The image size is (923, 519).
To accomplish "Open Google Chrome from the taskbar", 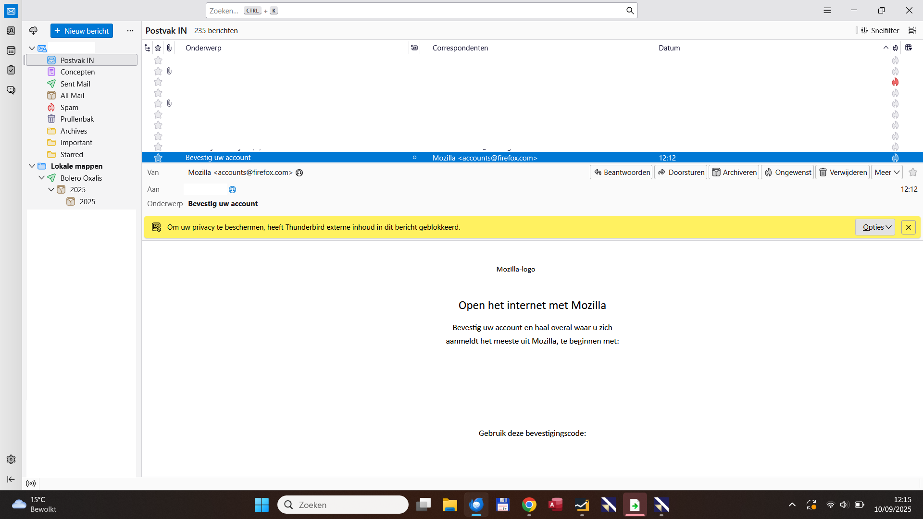I will click(x=529, y=505).
